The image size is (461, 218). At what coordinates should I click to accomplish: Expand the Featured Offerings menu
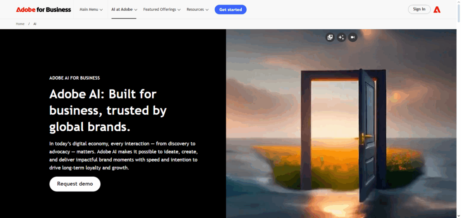point(162,9)
